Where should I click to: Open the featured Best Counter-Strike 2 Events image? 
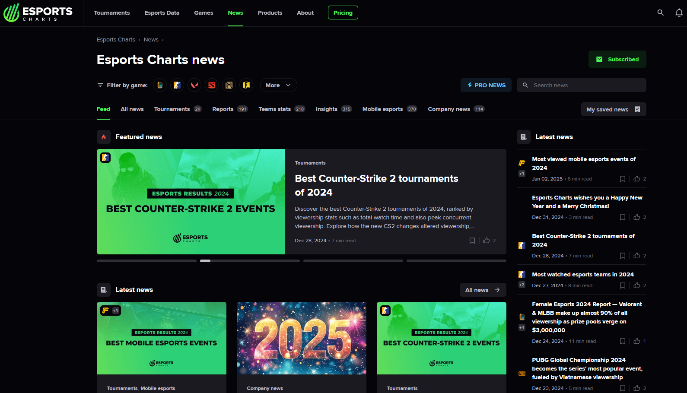click(191, 202)
